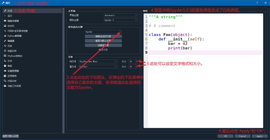Viewport: 270px width, 140px height.
Task: Close the 偏好 dialog window
Action: 266,3
